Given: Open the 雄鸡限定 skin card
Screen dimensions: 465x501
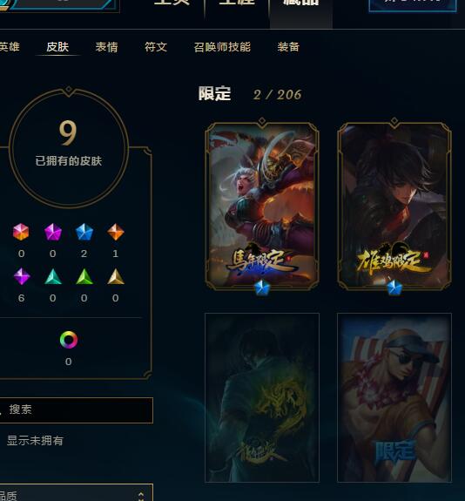Looking at the screenshot, I should [394, 206].
